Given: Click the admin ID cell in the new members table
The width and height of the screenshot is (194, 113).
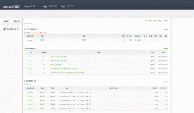Looking at the screenshot, I should (x=30, y=40).
